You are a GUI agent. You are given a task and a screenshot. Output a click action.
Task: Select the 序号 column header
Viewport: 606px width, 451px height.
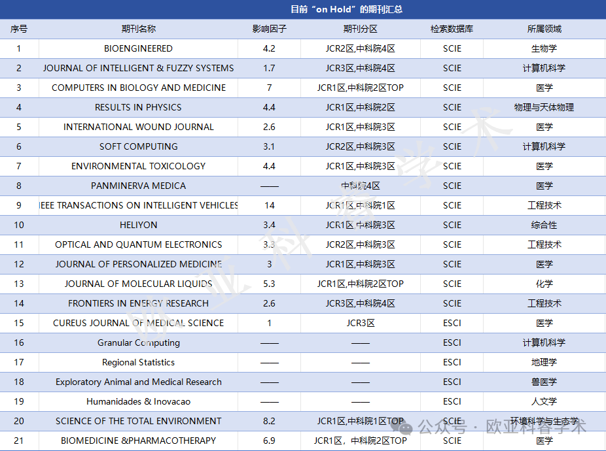[x=19, y=29]
